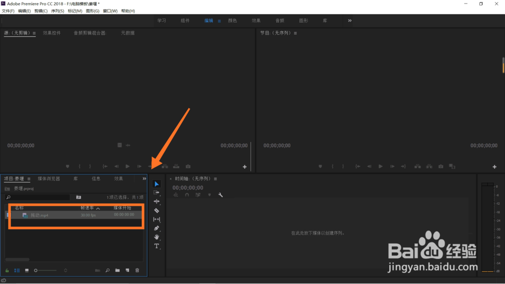Open Source monitor button editor plus

pos(245,166)
